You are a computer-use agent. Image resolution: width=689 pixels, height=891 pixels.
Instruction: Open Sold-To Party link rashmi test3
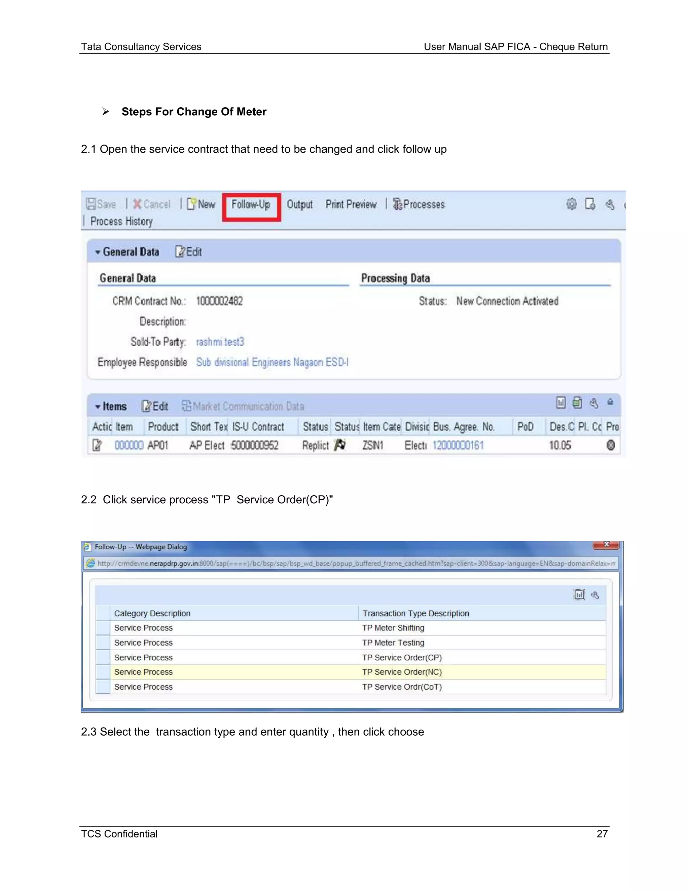[x=220, y=342]
